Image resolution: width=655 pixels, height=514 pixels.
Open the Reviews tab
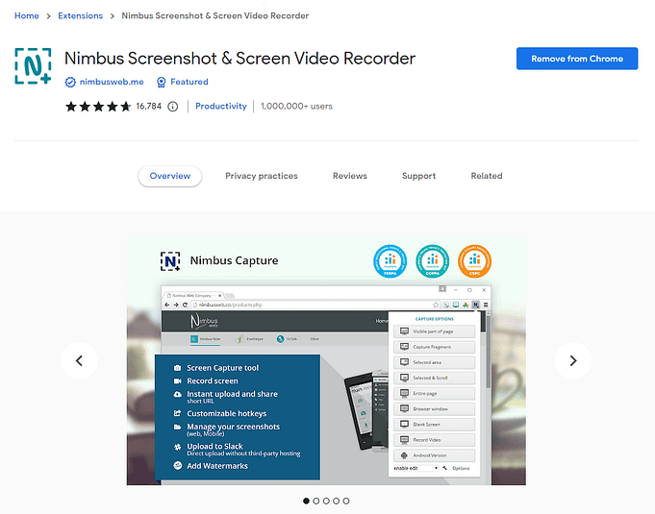pos(350,176)
